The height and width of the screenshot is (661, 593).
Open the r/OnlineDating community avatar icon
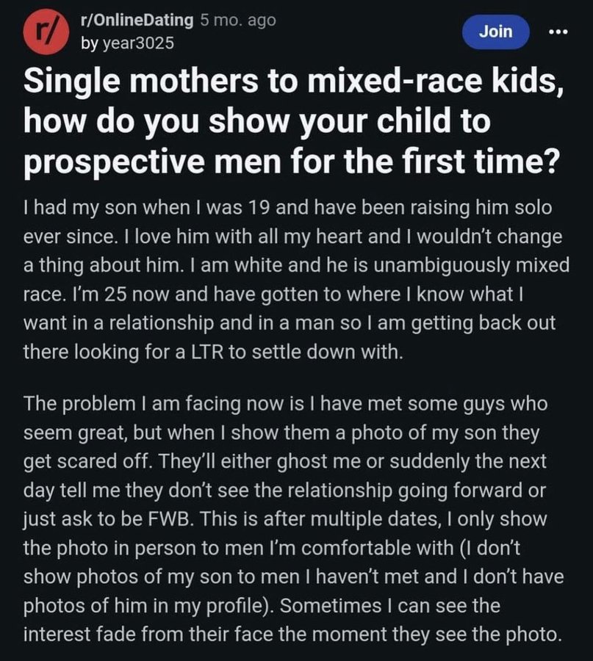(x=46, y=32)
